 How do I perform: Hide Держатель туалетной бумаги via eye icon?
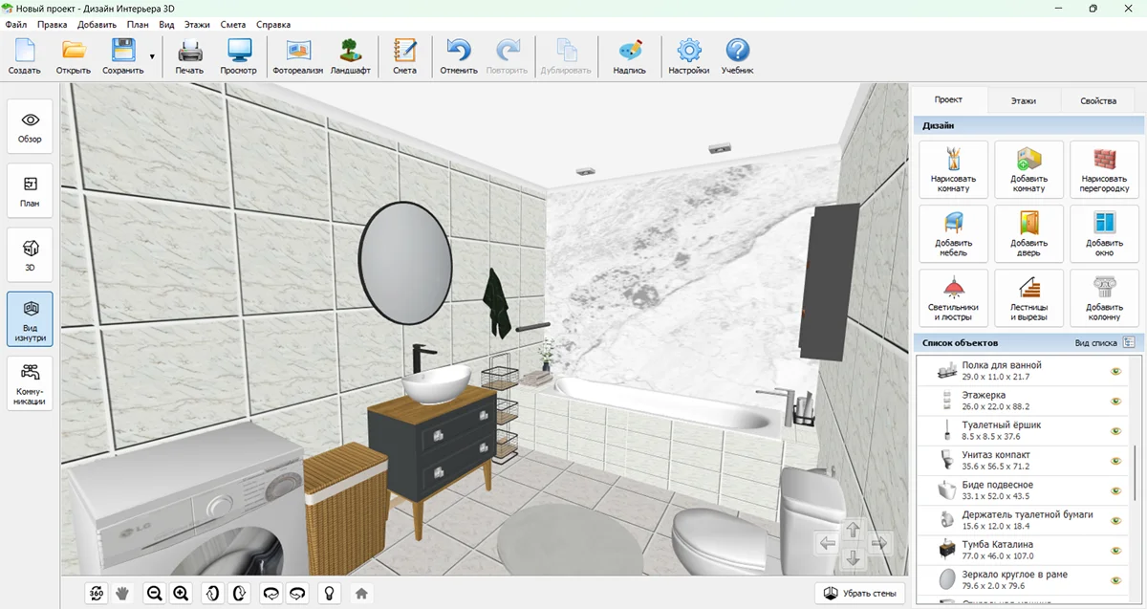click(x=1115, y=520)
